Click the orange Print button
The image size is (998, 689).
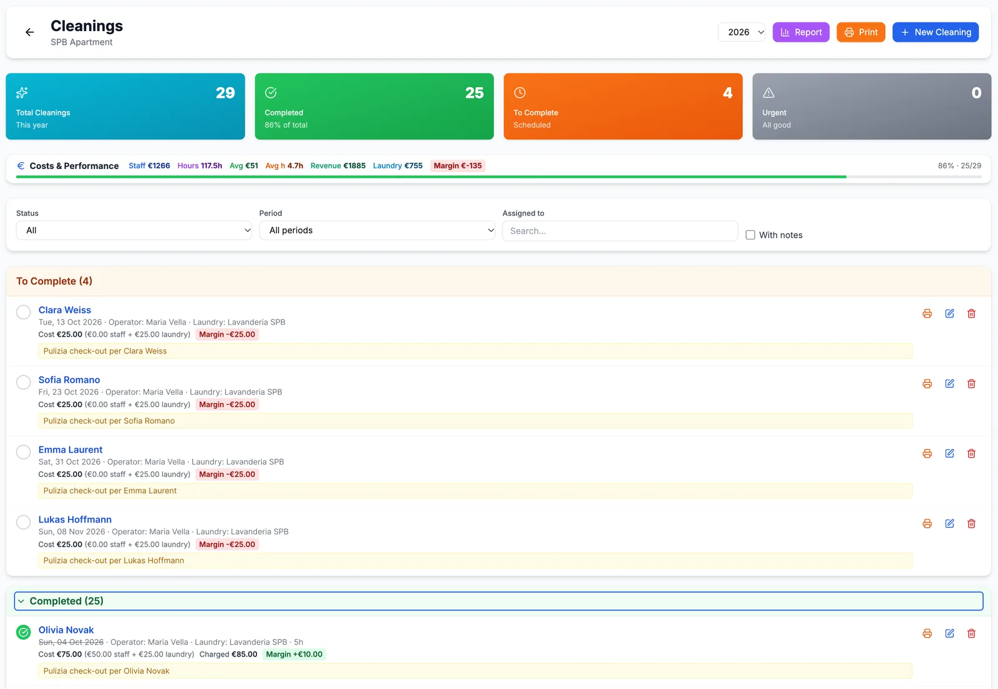[861, 32]
